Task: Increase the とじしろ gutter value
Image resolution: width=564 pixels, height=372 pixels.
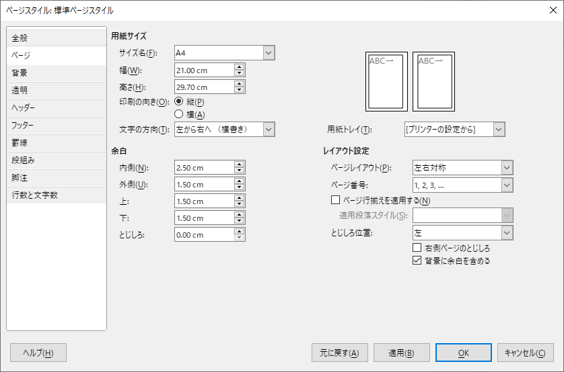Action: point(239,231)
